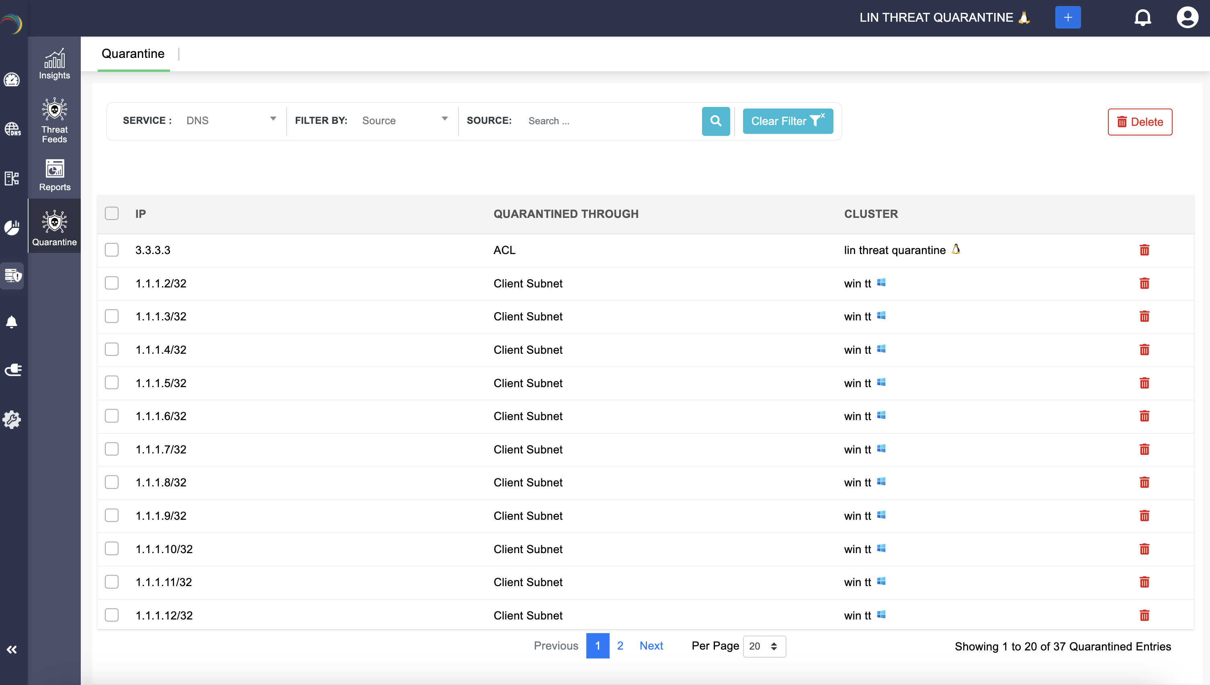This screenshot has height=685, width=1210.
Task: Go to the Next page of results
Action: pos(651,646)
